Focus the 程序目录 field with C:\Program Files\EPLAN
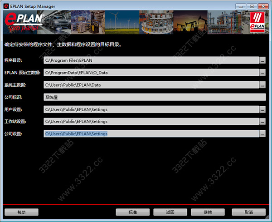The height and width of the screenshot is (222, 272). tap(151, 60)
